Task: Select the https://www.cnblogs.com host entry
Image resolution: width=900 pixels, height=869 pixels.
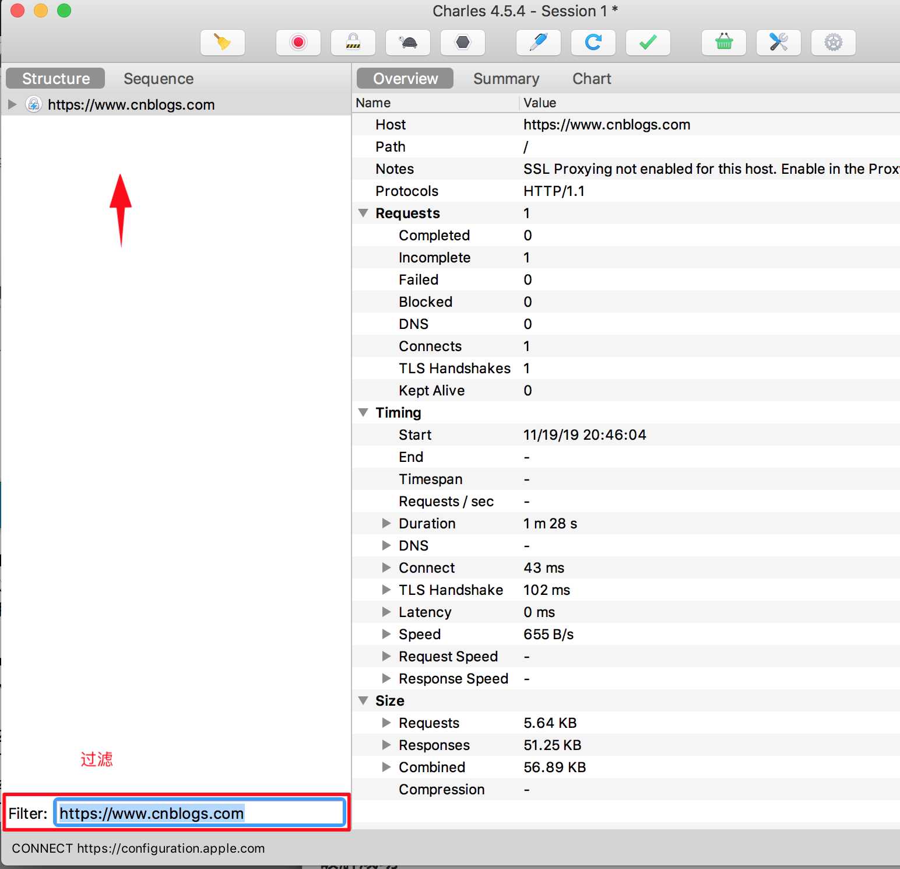Action: coord(131,104)
